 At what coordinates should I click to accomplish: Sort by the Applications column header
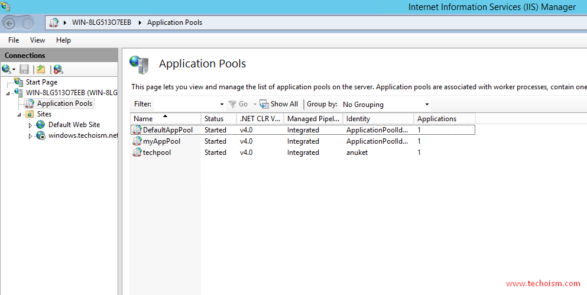[x=445, y=119]
